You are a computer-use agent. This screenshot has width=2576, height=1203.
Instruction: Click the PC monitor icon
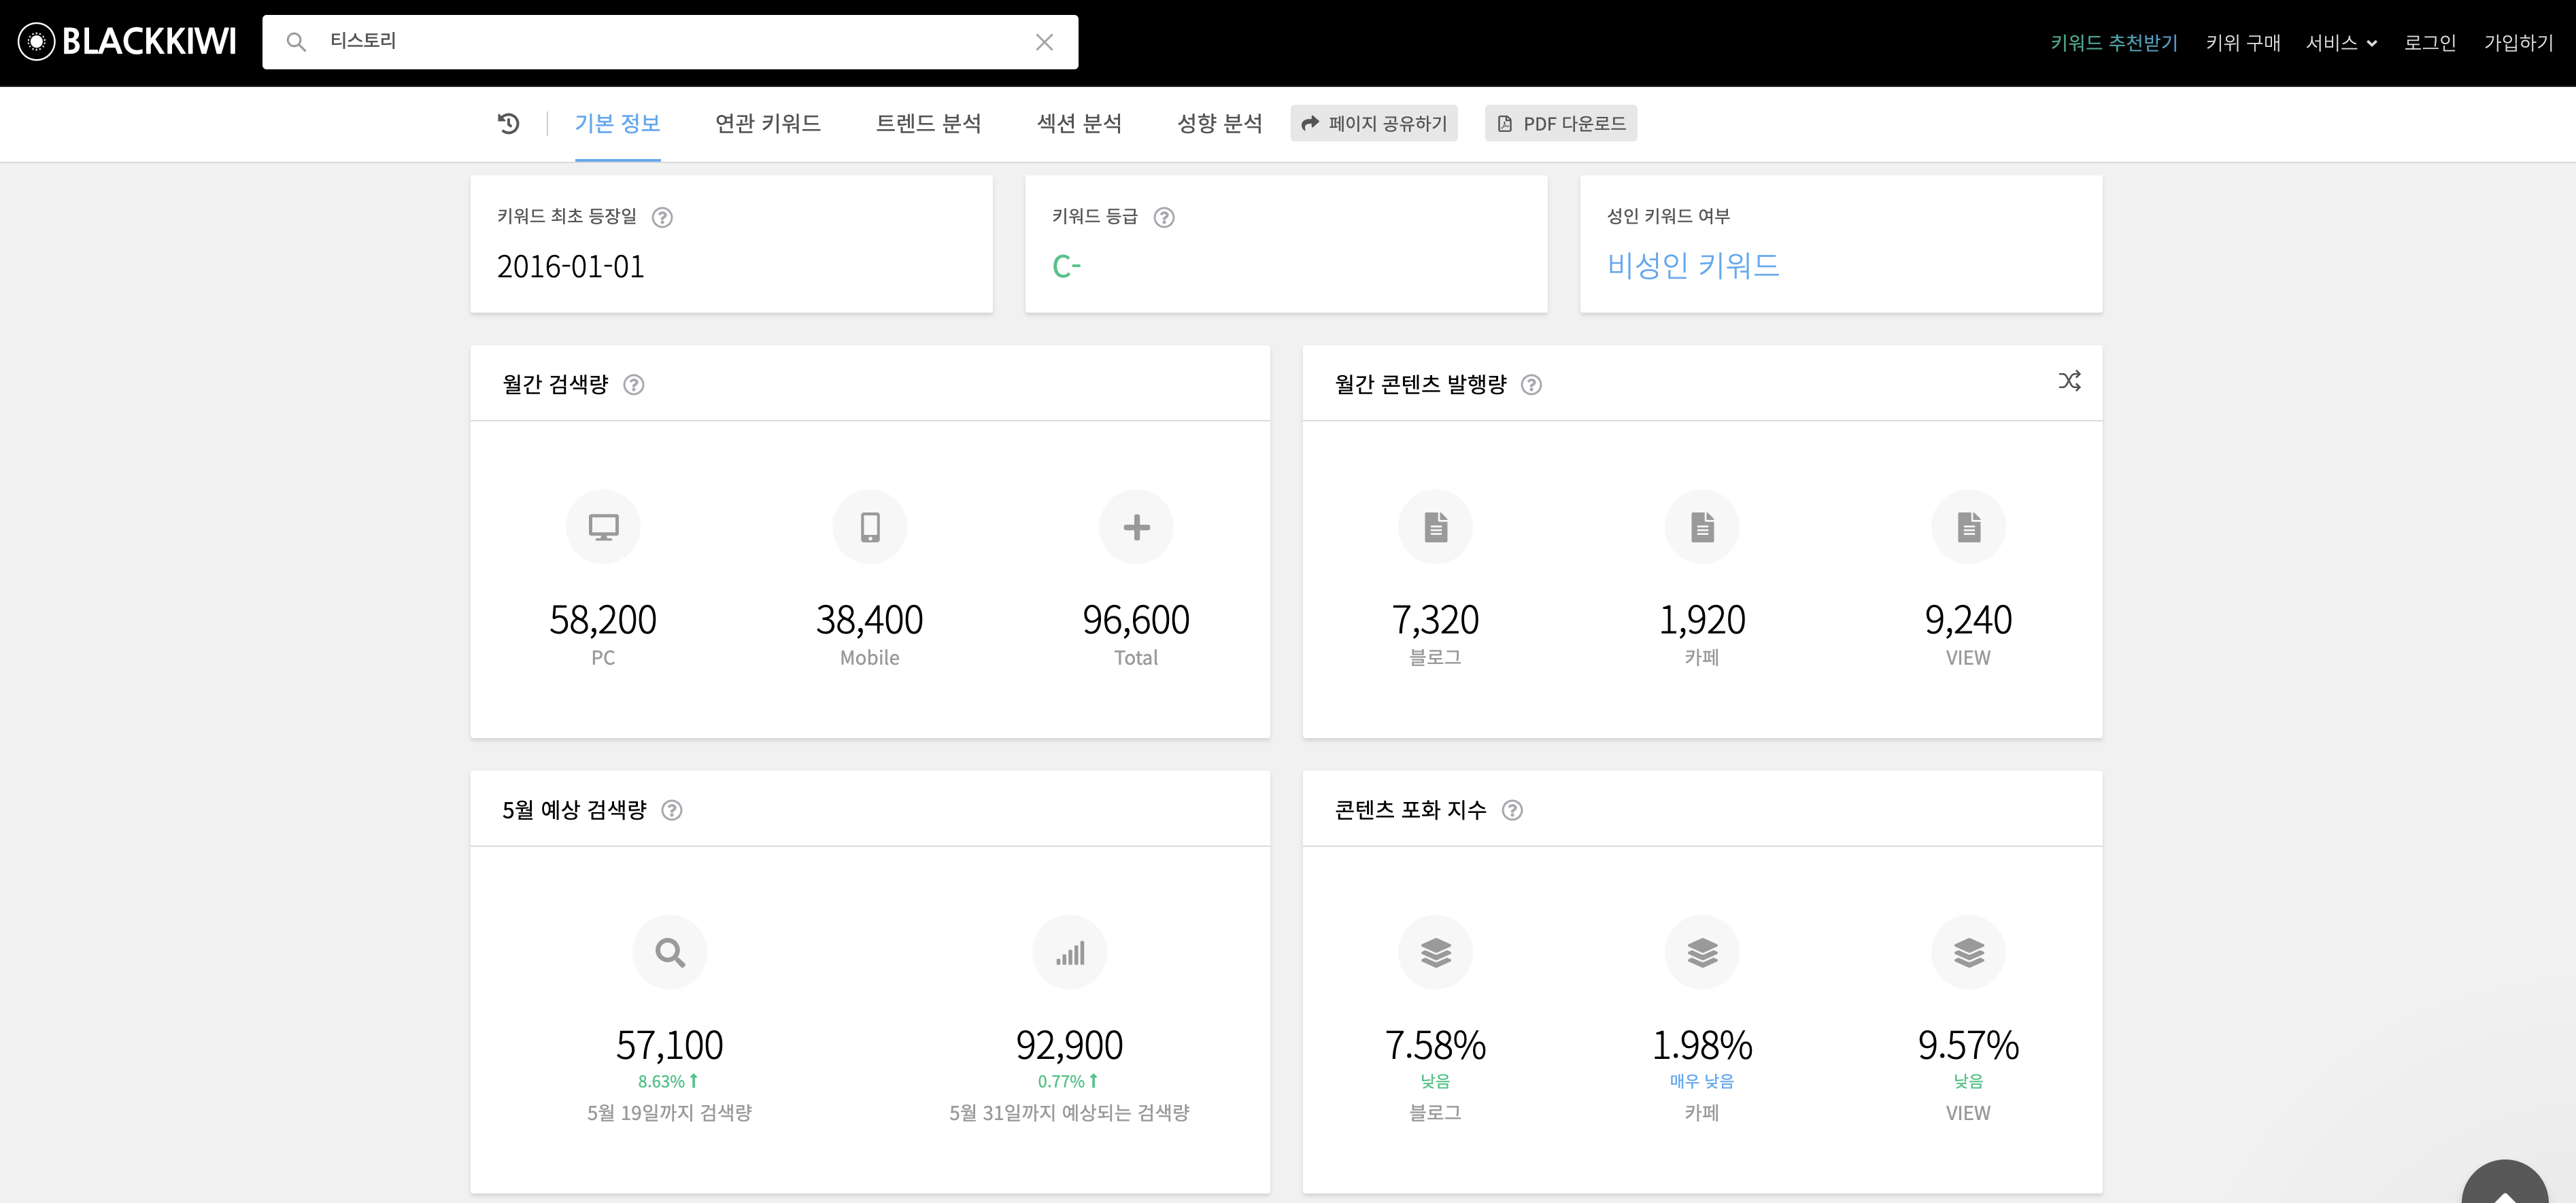tap(603, 527)
